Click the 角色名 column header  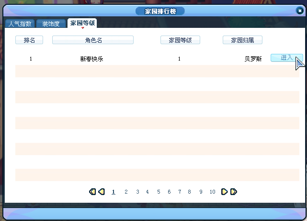[x=93, y=40]
